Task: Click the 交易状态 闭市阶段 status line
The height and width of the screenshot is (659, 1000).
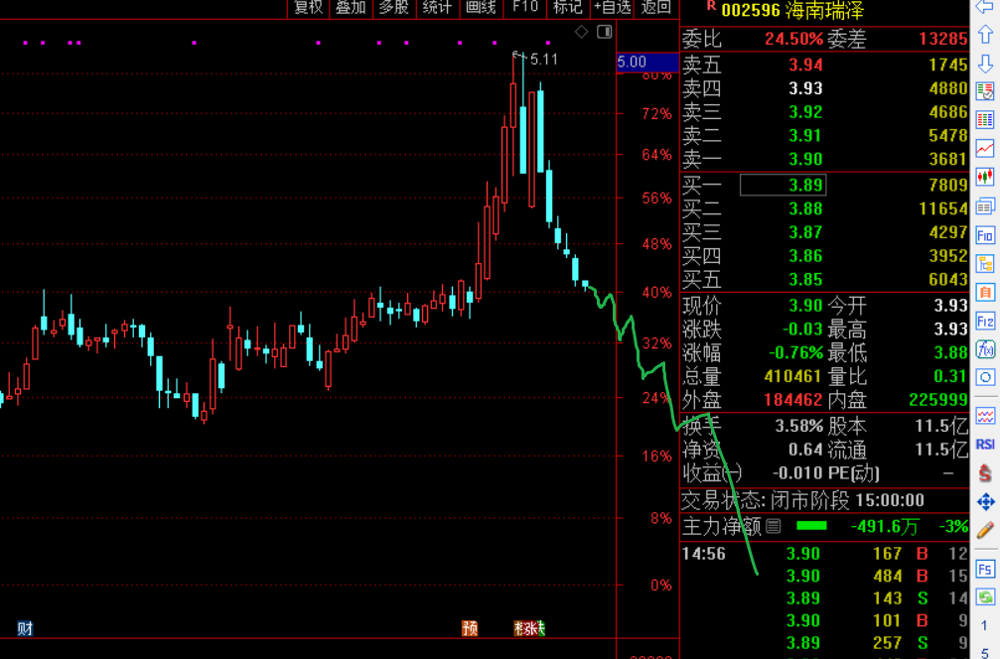Action: point(803,500)
